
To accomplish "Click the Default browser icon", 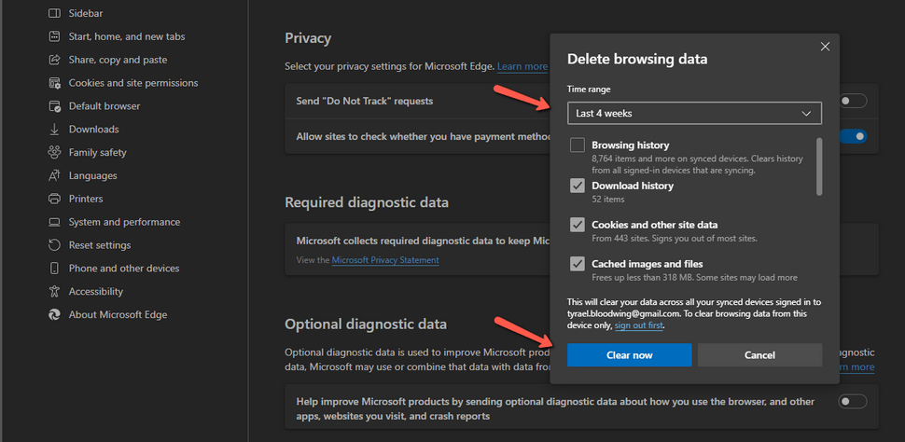I will coord(54,106).
